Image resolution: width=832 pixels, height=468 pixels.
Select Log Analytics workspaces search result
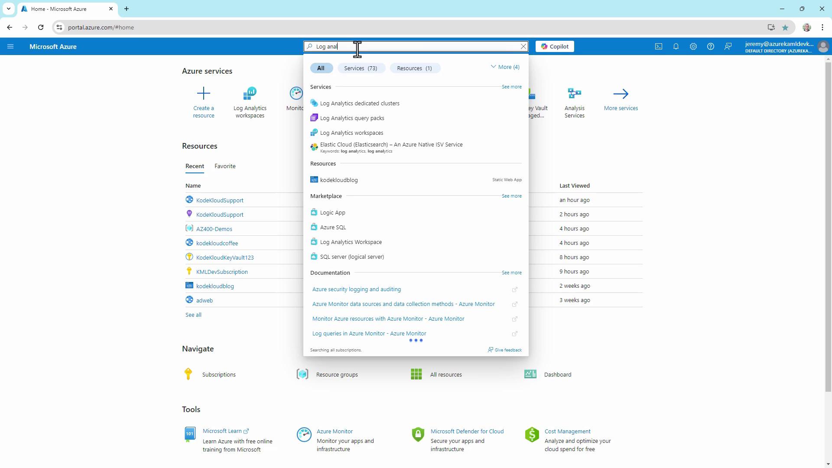coord(351,133)
